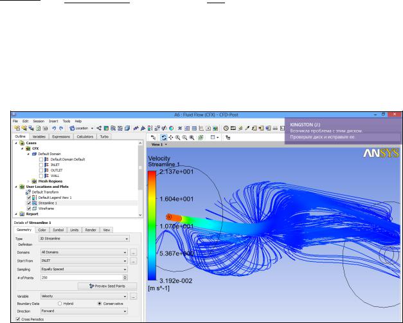The width and height of the screenshot is (403, 323).
Task: Collapse the User Locations and Plots node
Action: point(16,187)
